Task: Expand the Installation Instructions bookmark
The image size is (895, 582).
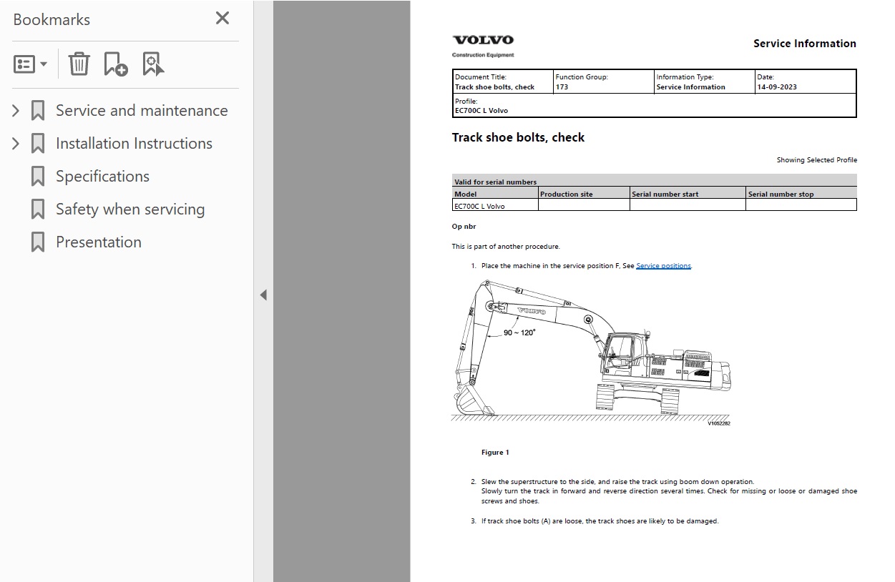Action: (16, 144)
